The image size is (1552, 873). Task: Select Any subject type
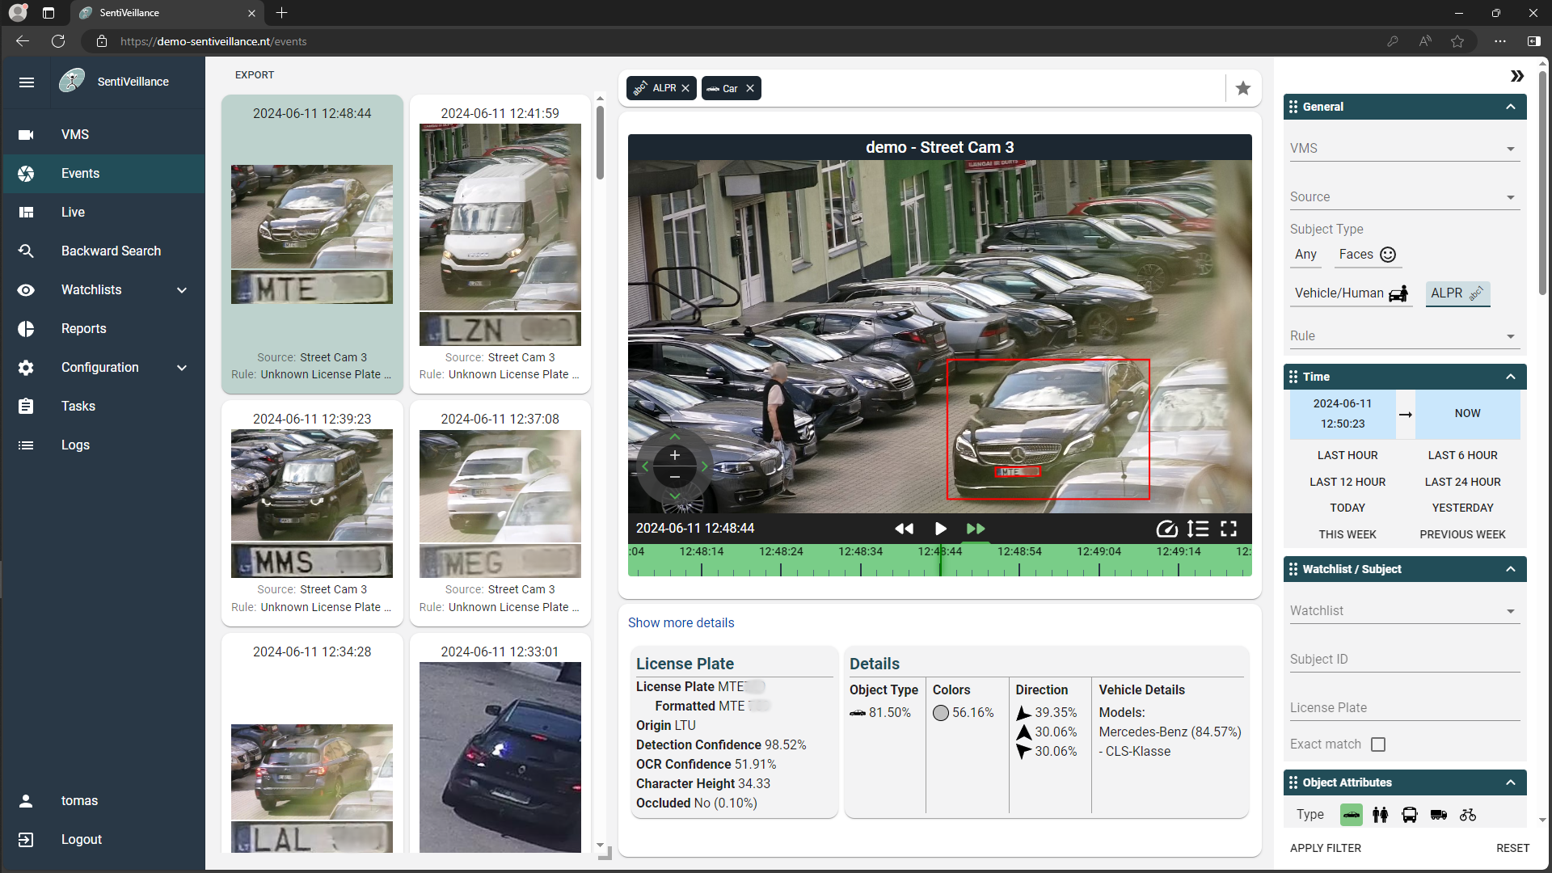(x=1305, y=255)
